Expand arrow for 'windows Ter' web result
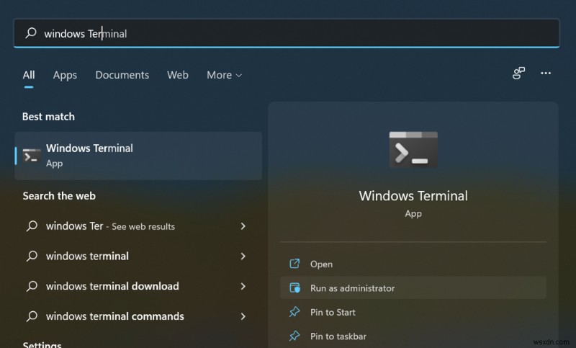Image resolution: width=576 pixels, height=348 pixels. point(243,226)
